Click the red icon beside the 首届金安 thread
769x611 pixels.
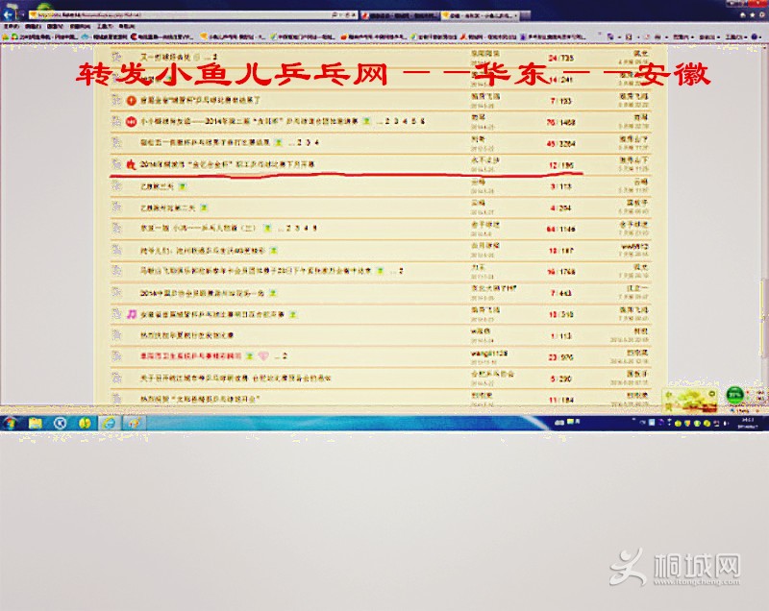tap(131, 100)
